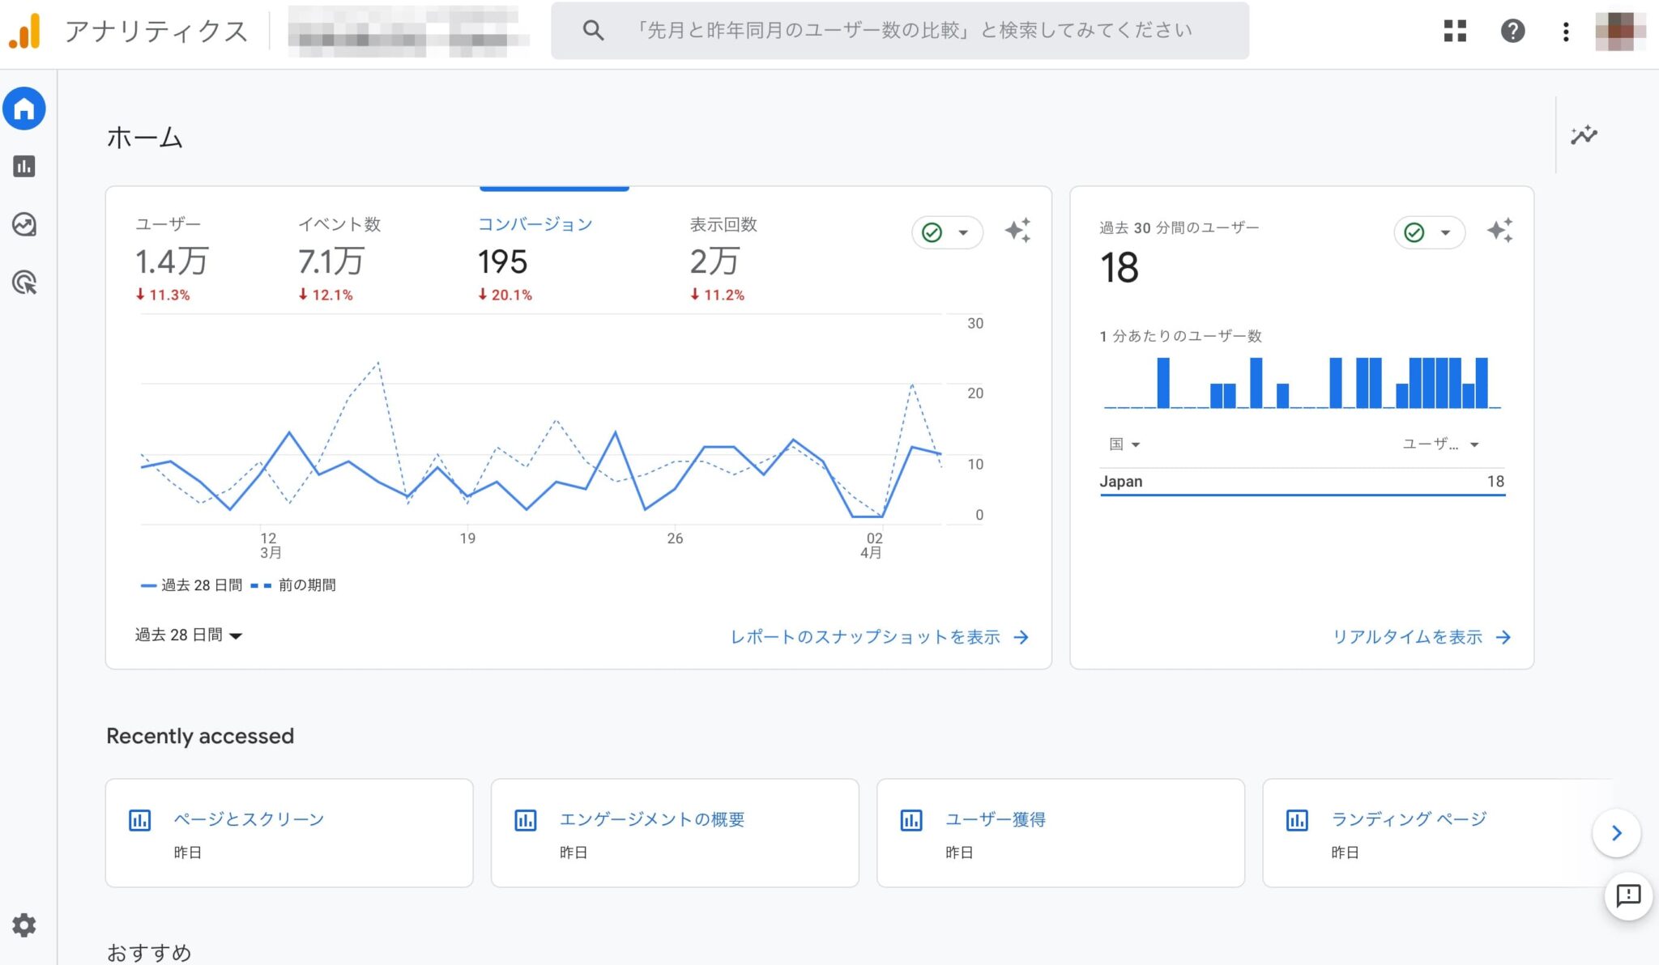Expand the 過去 28 日間 date range dropdown
Image resolution: width=1659 pixels, height=965 pixels.
(188, 636)
